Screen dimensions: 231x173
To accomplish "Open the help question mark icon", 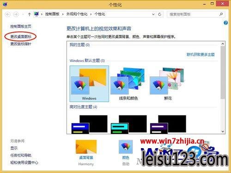I will click(225, 23).
